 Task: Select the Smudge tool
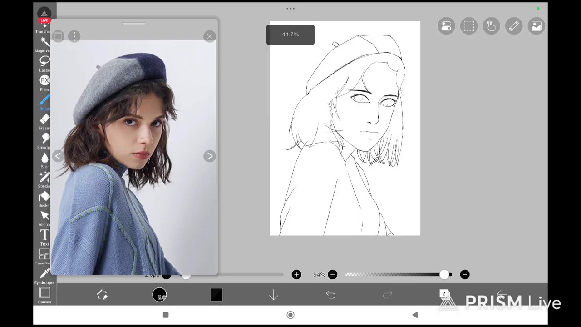pyautogui.click(x=44, y=141)
